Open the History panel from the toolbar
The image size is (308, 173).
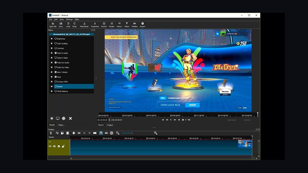pyautogui.click(x=119, y=25)
